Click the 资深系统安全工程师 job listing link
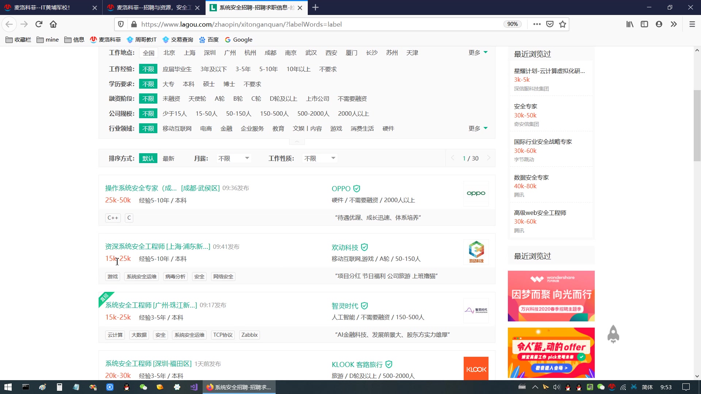The height and width of the screenshot is (394, 701). point(157,246)
